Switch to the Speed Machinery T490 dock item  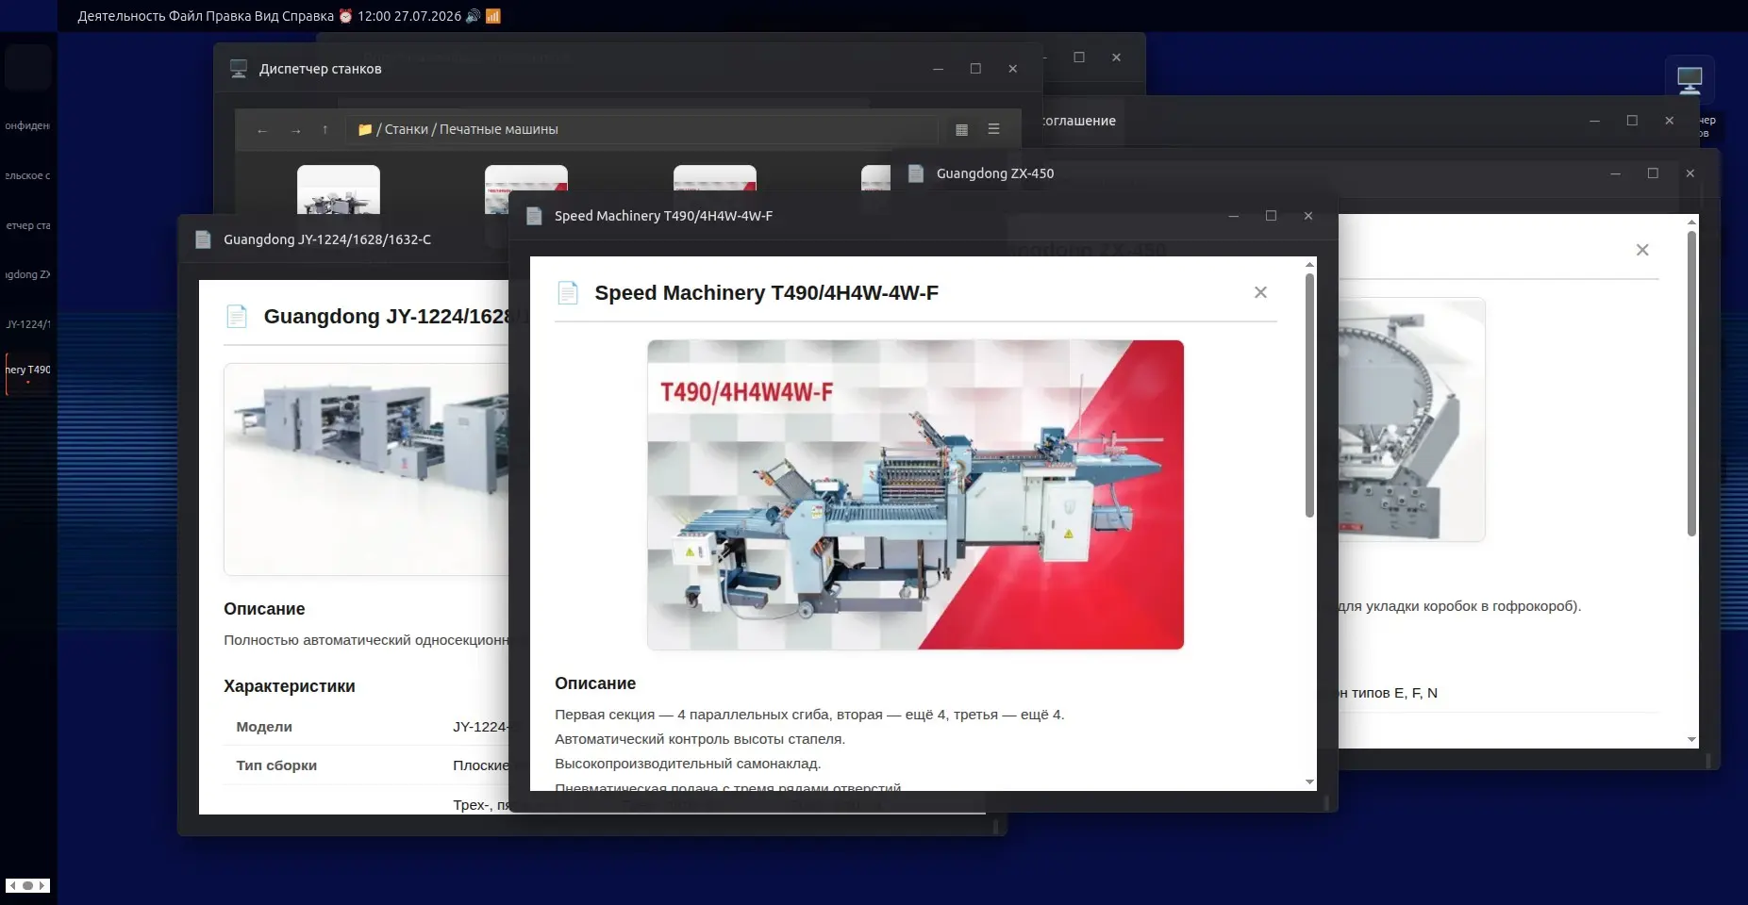28,372
